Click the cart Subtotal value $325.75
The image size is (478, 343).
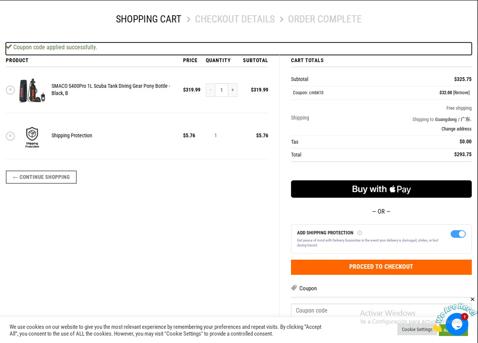[x=463, y=79]
